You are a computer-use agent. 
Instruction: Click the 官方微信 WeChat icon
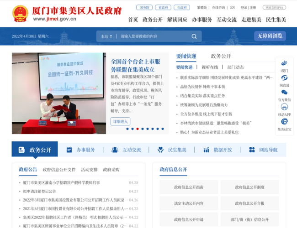click(284, 93)
